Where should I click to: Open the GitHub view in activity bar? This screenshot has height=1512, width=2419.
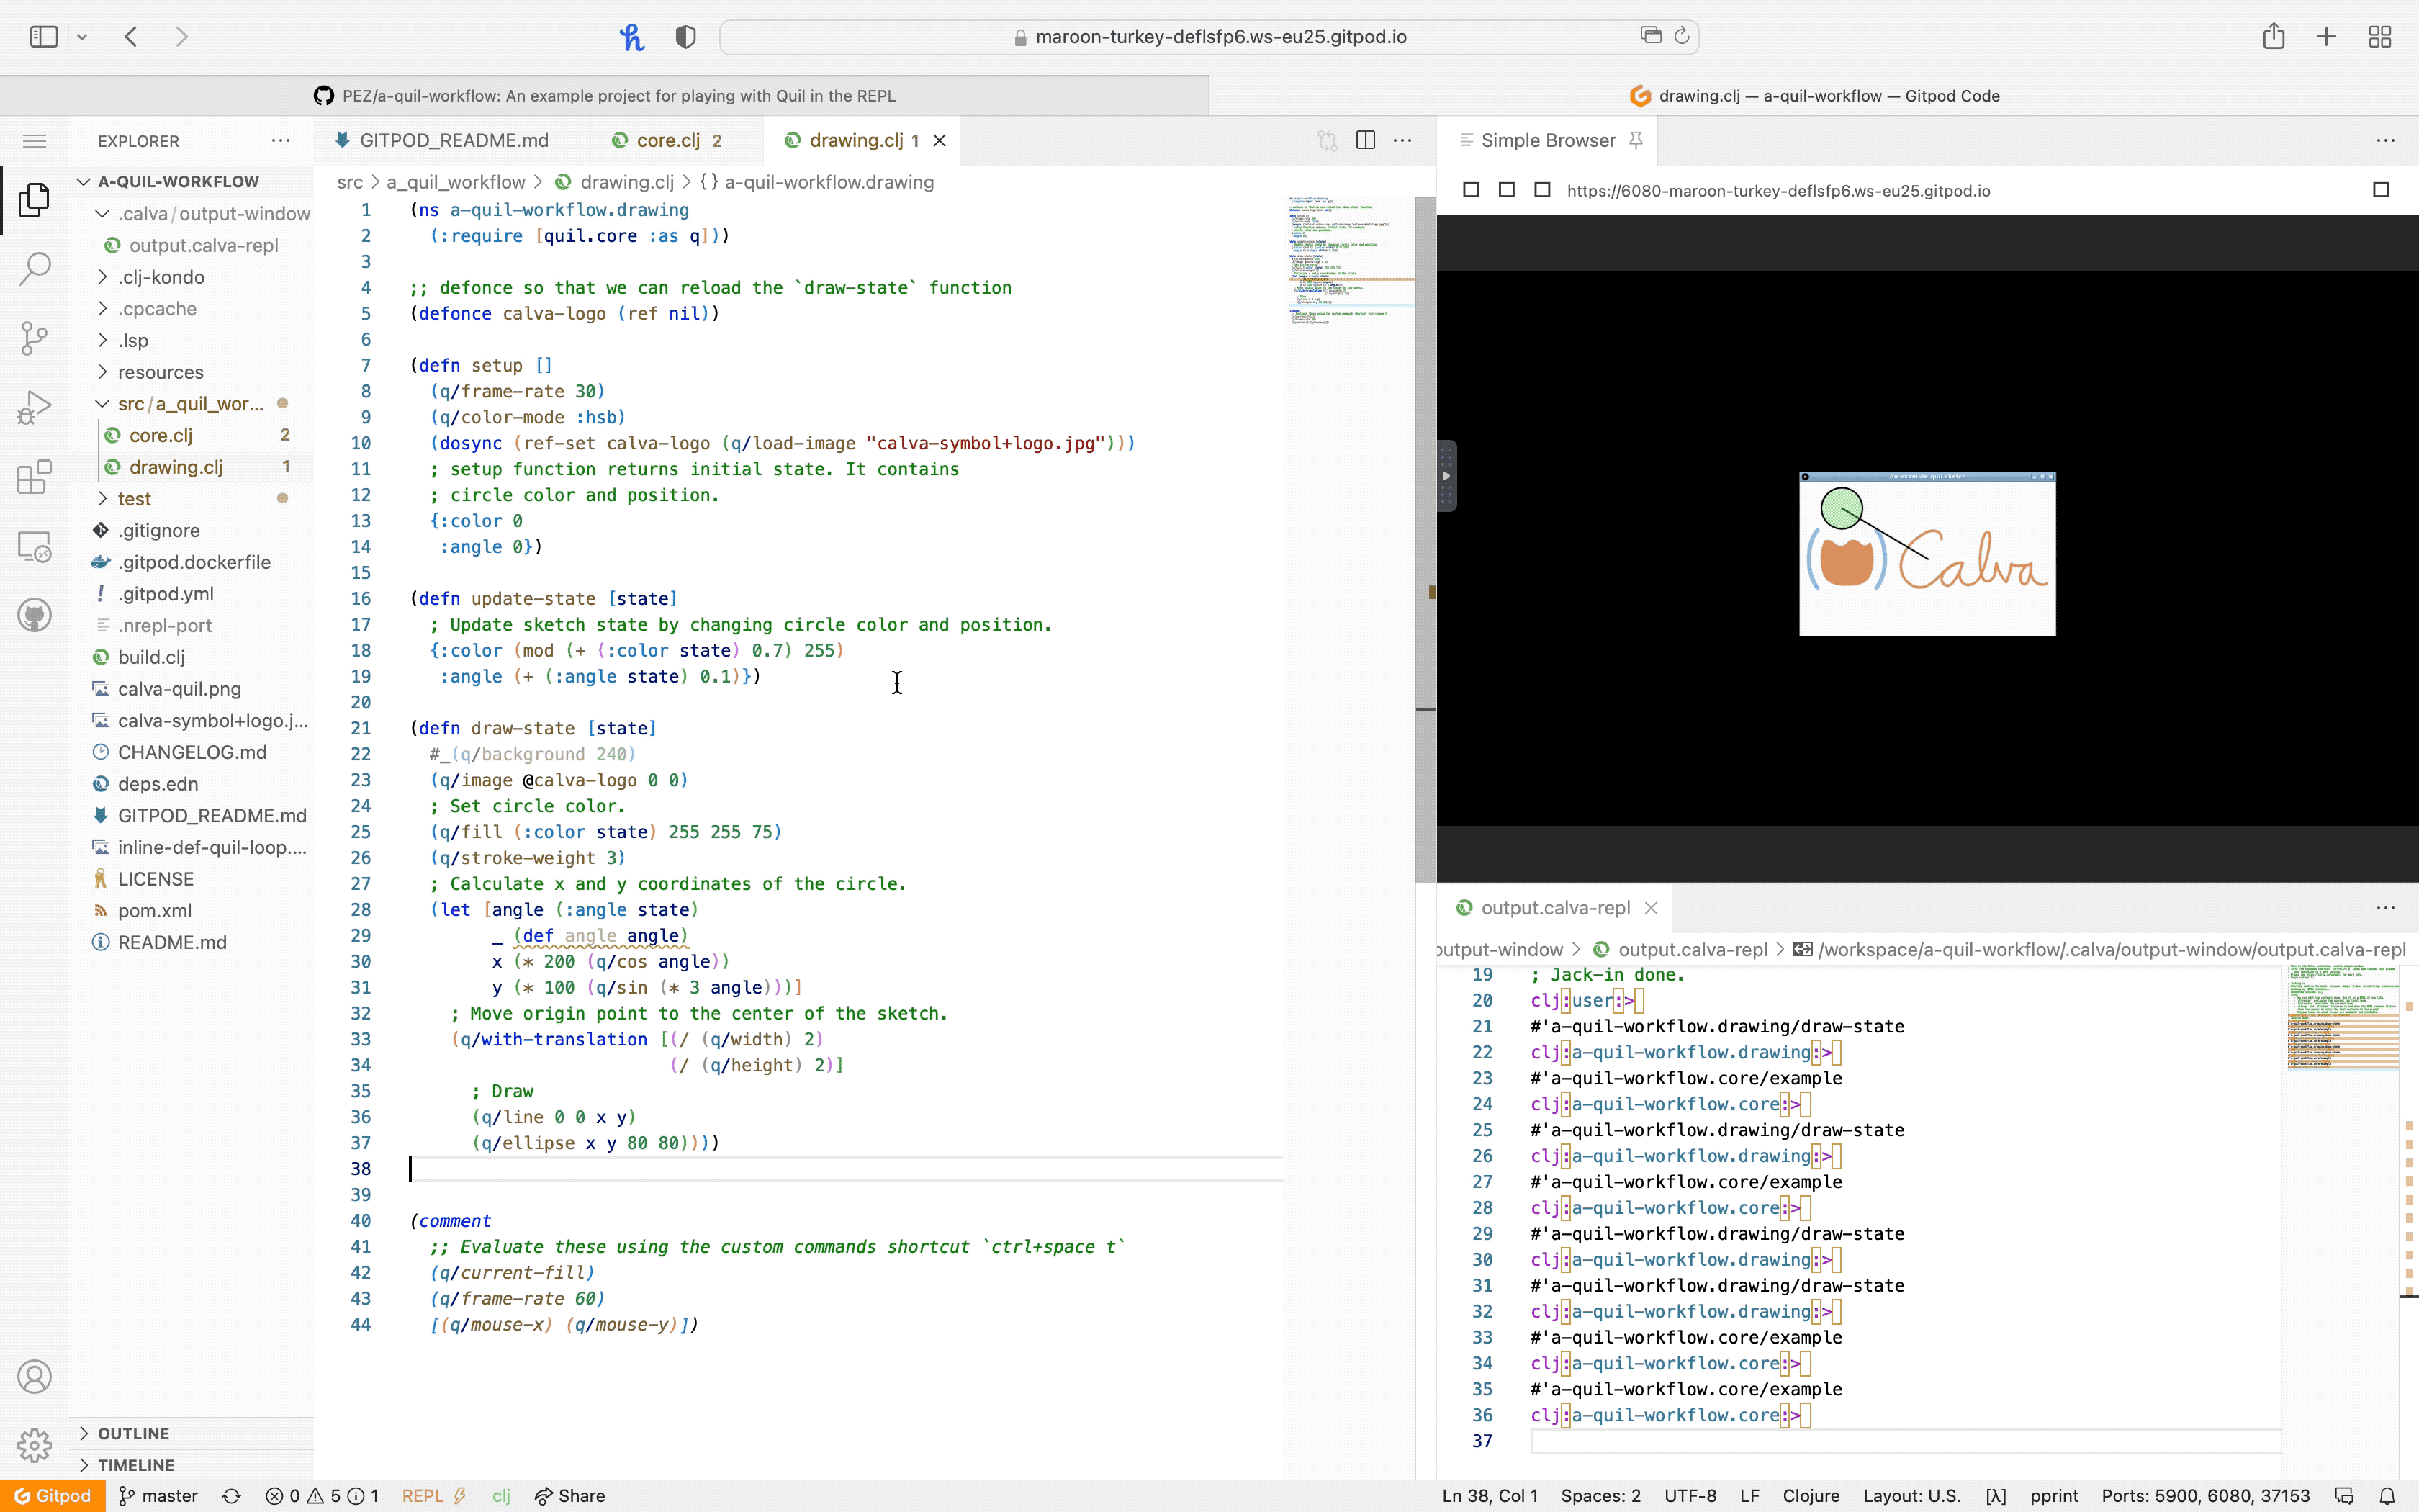click(34, 615)
